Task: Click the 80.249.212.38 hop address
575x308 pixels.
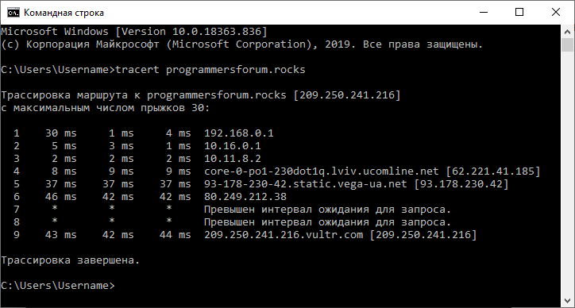Action: [x=245, y=197]
